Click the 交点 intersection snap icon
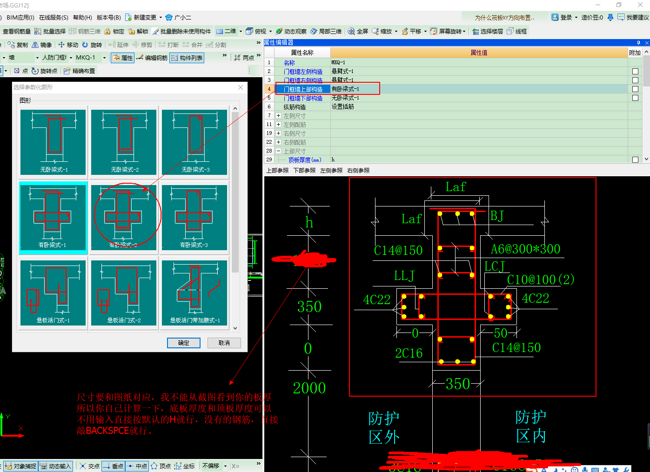The image size is (650, 472). (x=82, y=466)
